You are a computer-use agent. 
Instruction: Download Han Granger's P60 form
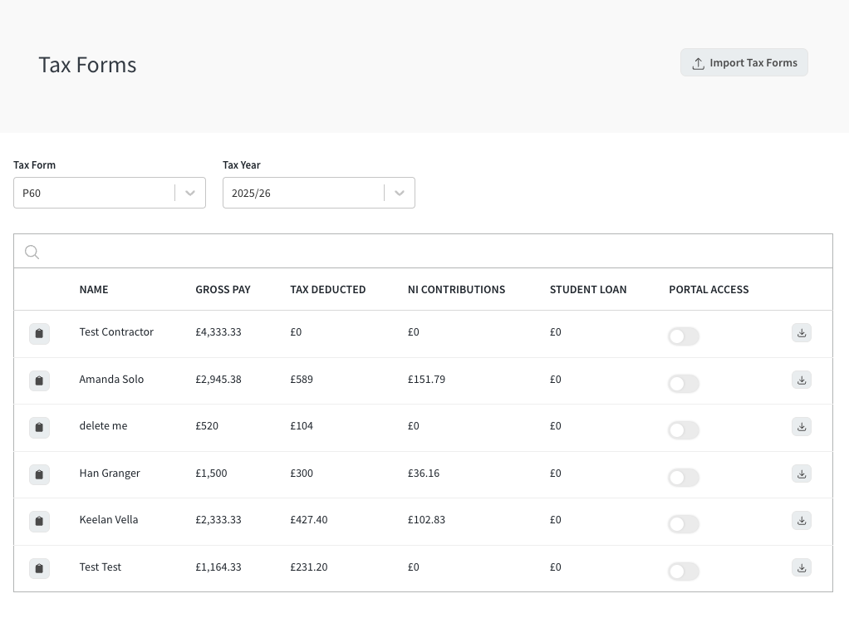(x=802, y=473)
